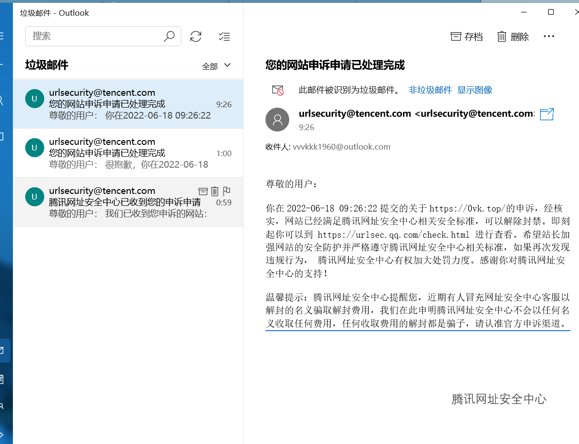This screenshot has width=579, height=444.
Task: Focus the 搜索 search box
Action: pos(103,36)
